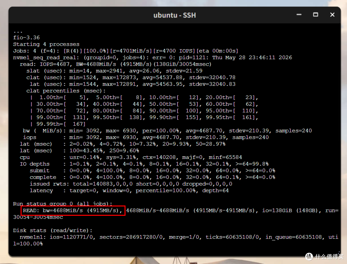The width and height of the screenshot is (347, 264).
Task: Click the 'fio-3.36' version line
Action: [x=26, y=37]
